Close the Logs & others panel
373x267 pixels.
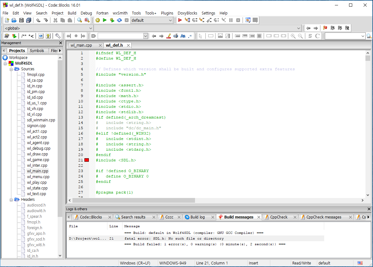pos(369,209)
